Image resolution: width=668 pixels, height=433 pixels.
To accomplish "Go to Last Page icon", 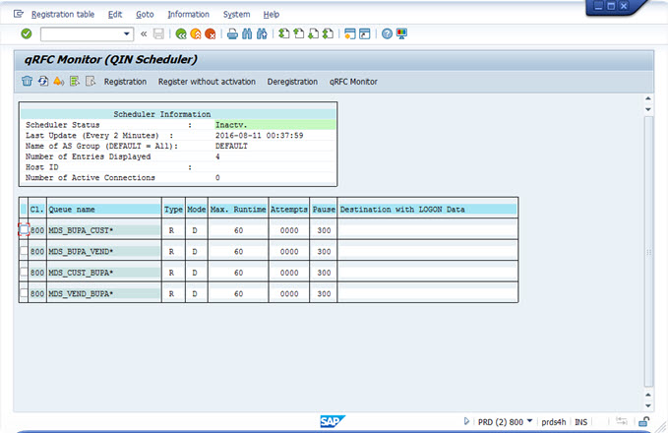I will 328,33.
